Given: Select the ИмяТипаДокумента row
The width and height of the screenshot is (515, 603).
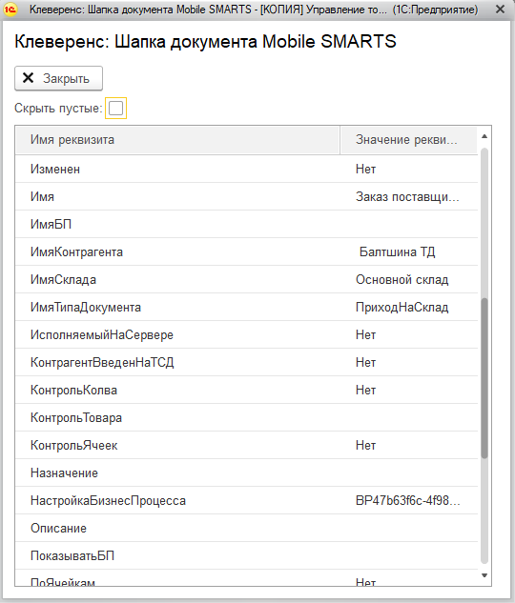Looking at the screenshot, I should tap(246, 308).
